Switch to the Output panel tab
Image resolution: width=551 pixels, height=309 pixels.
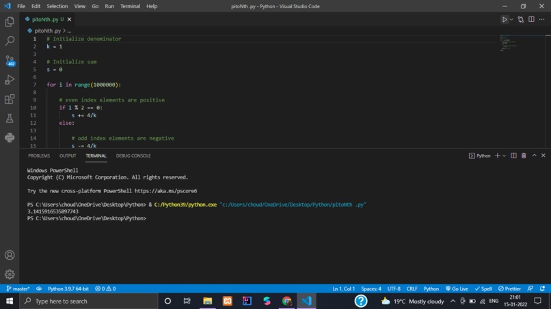(x=68, y=156)
